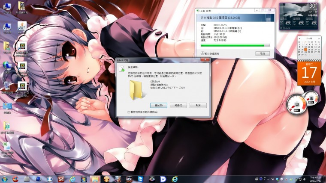Viewport: 326px width, 183px height.
Task: Click the taskbar clock showing 07:27
Action: [x=316, y=179]
